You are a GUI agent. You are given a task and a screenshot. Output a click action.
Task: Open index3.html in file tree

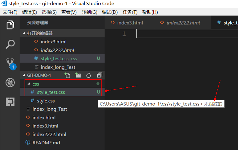click(x=62, y=126)
